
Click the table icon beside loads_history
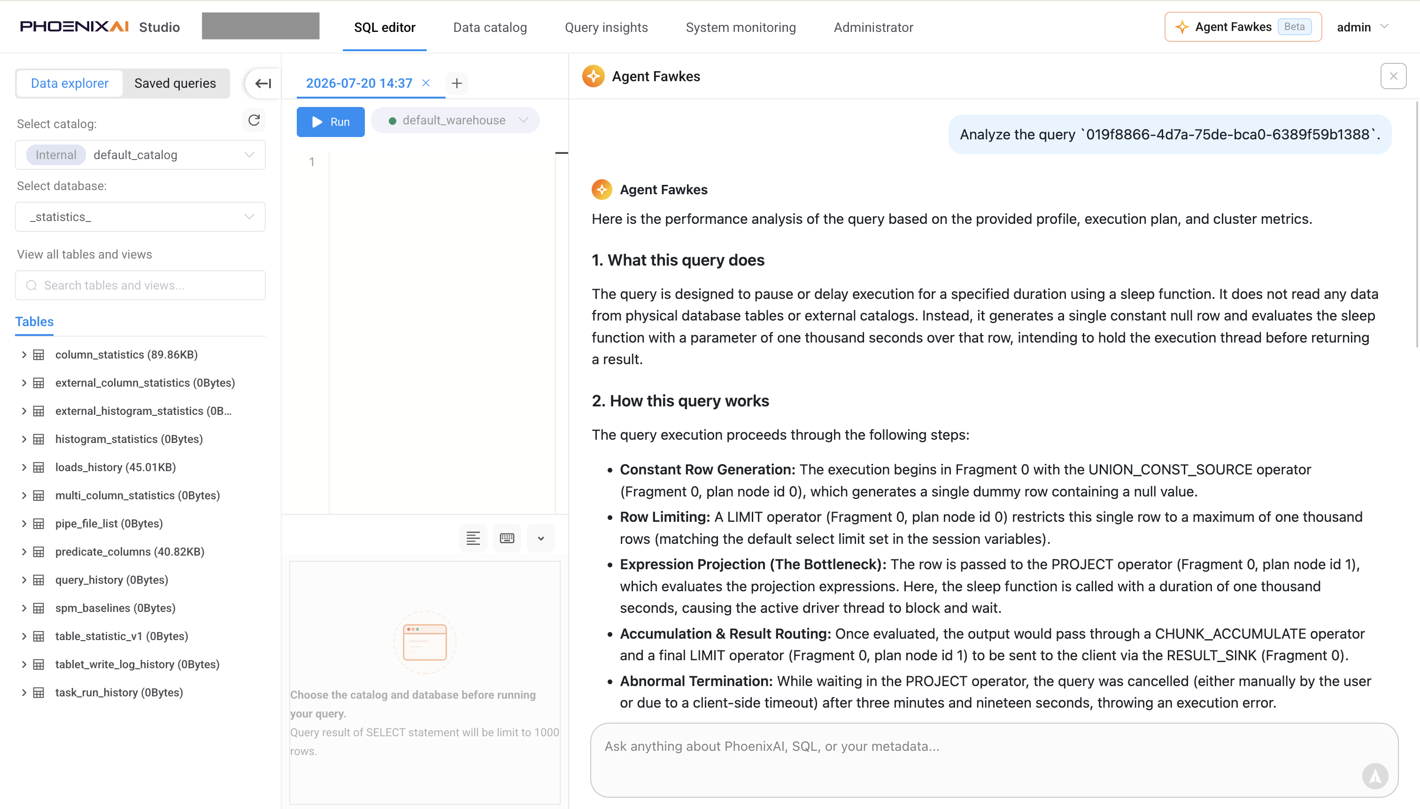[x=39, y=467]
